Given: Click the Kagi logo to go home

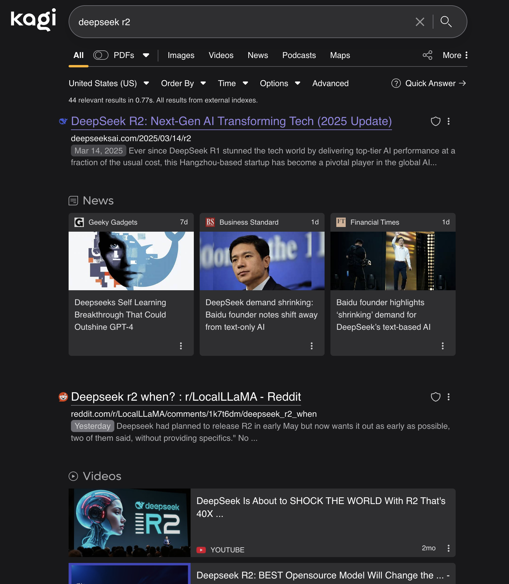Looking at the screenshot, I should [33, 20].
